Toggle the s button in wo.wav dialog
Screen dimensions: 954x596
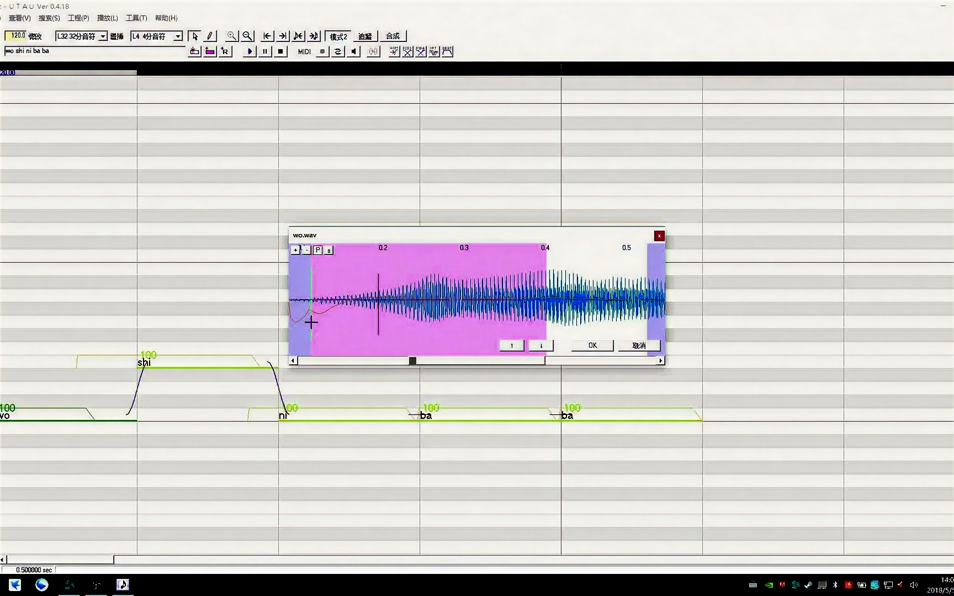[x=328, y=250]
